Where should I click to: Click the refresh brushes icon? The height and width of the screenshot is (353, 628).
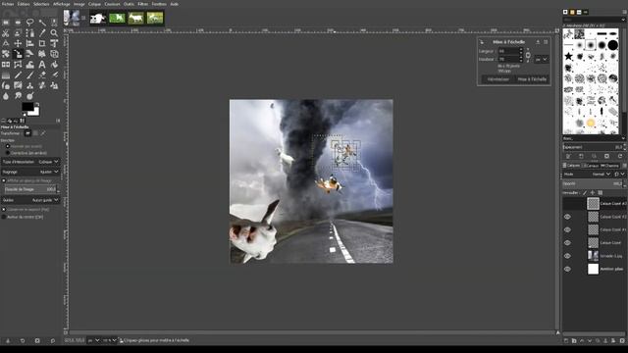point(620,156)
